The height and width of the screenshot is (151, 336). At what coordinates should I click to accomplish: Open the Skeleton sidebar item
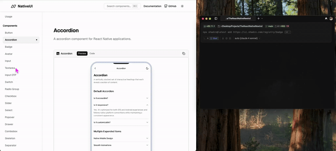coord(10,138)
